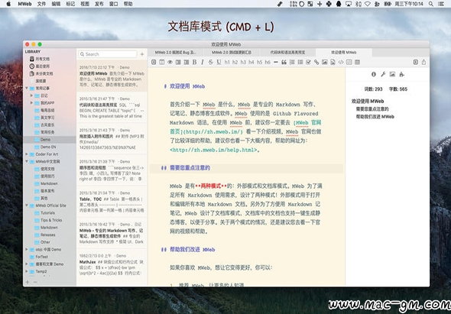Click the leftmost toolbar collapse icon

tap(154, 62)
